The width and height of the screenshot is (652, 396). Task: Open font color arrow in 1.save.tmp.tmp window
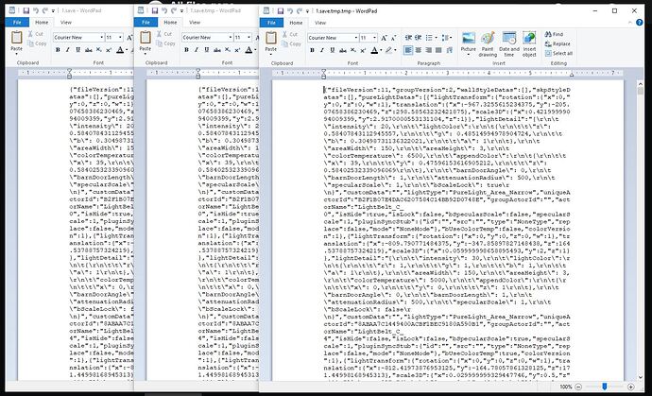tap(381, 50)
